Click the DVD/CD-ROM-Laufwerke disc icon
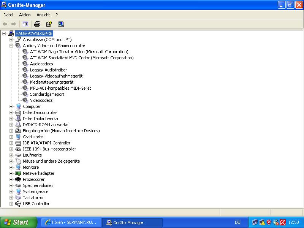This screenshot has height=228, width=304. coord(18,125)
